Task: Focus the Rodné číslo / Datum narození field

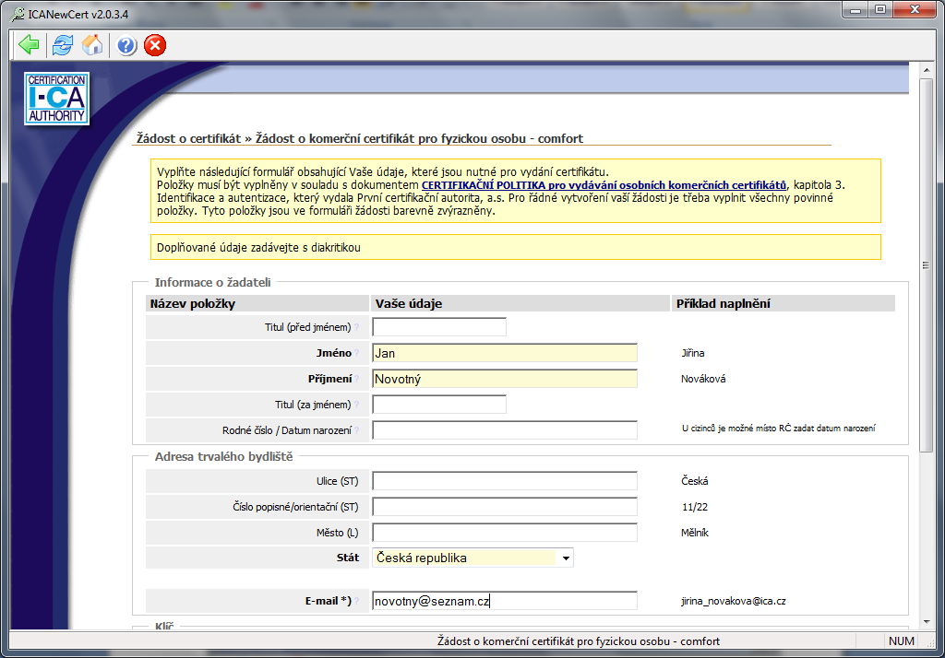Action: pos(505,429)
